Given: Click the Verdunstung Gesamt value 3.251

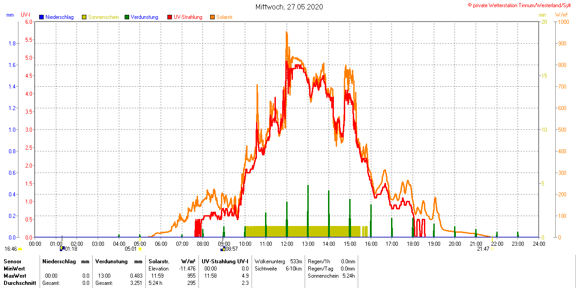Looking at the screenshot, I should point(136,283).
